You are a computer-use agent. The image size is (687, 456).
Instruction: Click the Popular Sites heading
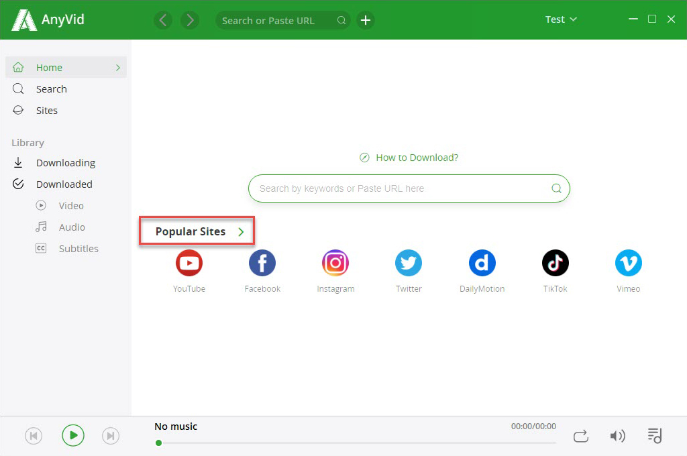pyautogui.click(x=190, y=231)
